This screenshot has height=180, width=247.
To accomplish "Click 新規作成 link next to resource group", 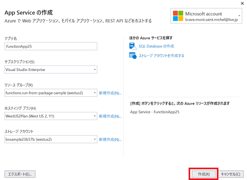I will tap(110, 93).
